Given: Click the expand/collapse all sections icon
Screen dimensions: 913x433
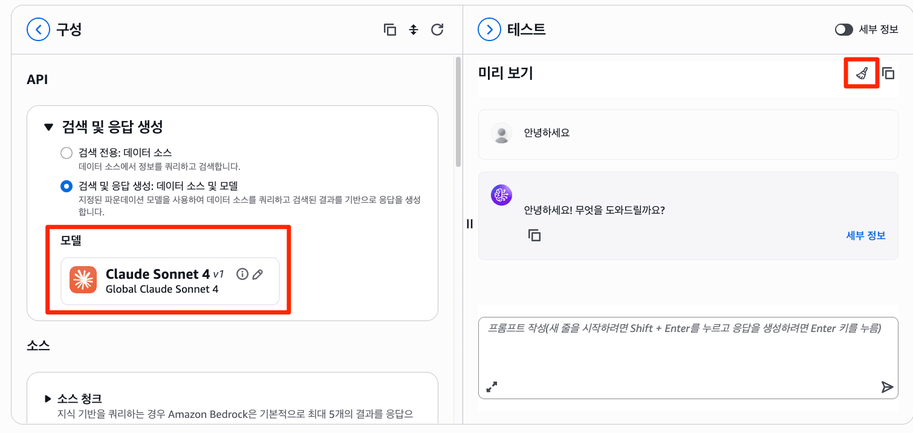Looking at the screenshot, I should (x=414, y=30).
